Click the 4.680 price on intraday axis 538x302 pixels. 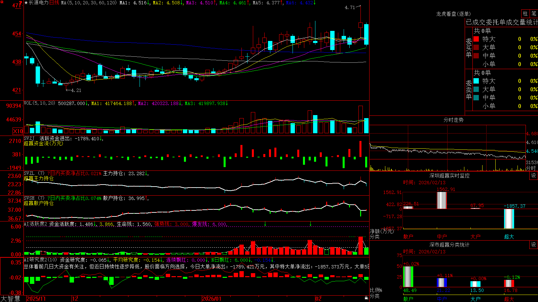[x=532, y=134]
